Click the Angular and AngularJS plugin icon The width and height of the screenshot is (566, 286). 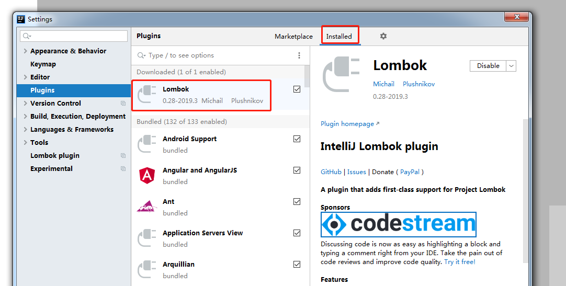click(x=147, y=176)
